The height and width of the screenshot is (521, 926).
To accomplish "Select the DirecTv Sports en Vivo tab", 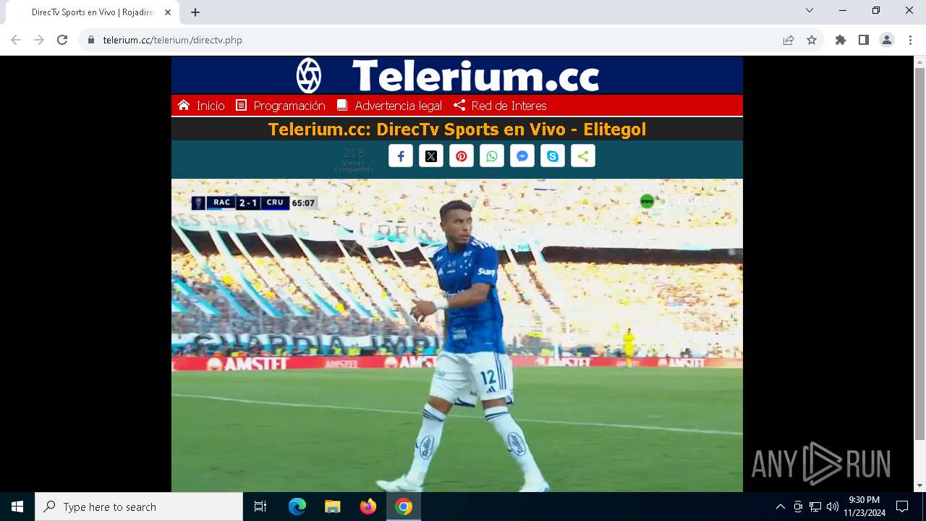I will tap(92, 12).
